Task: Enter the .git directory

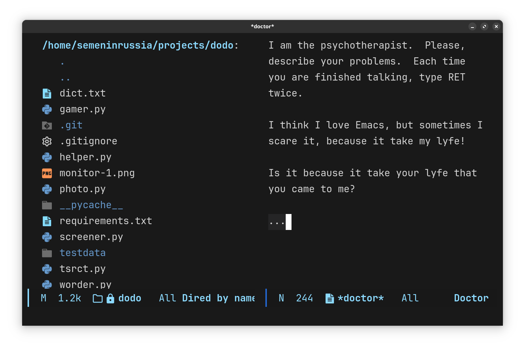Action: tap(71, 125)
